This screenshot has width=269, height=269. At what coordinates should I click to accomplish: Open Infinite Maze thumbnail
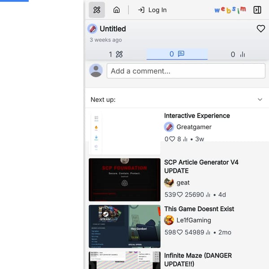click(125, 260)
